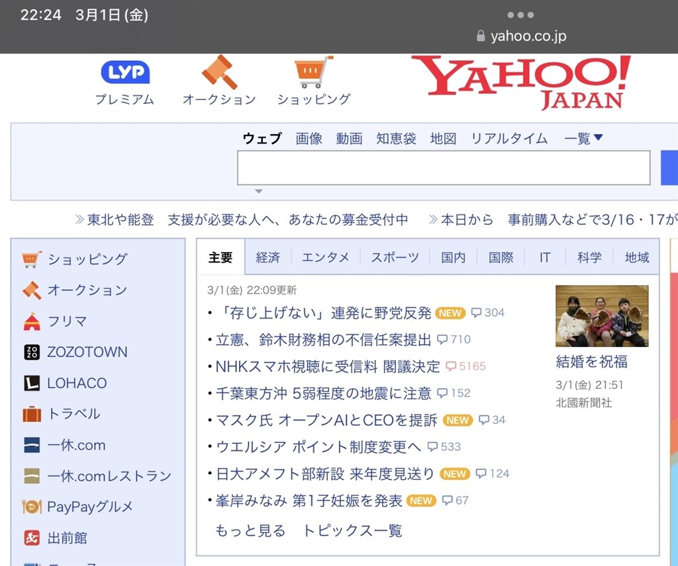This screenshot has width=678, height=566.
Task: Switch to the 国内 news tab
Action: [453, 257]
